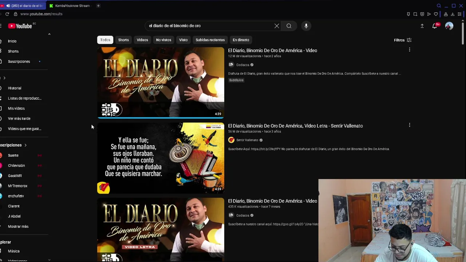
Task: Click the YouTube logo to go home
Action: coord(20,26)
